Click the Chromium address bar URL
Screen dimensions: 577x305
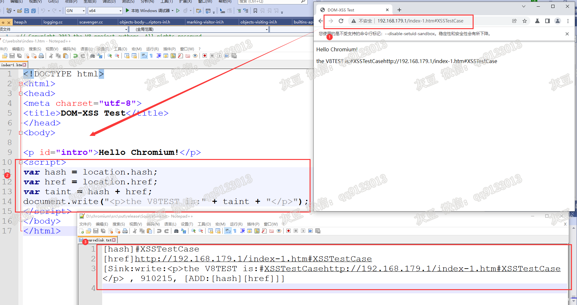pyautogui.click(x=420, y=21)
